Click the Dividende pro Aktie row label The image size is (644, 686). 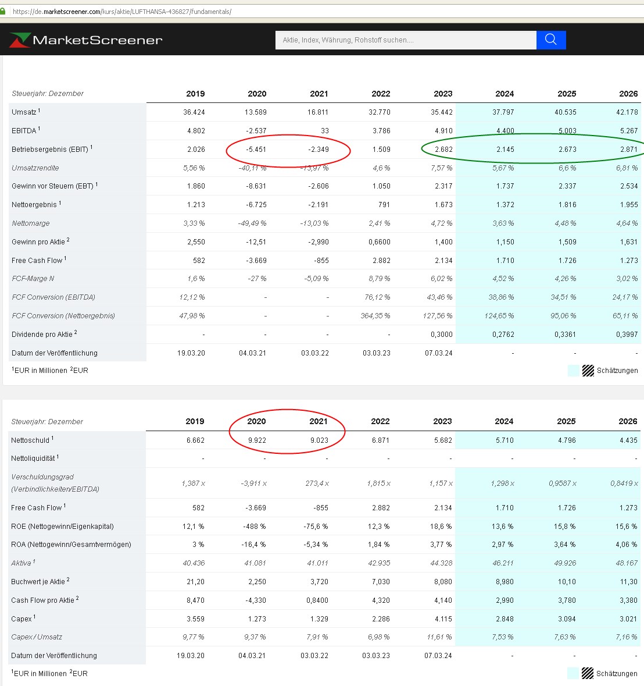(x=44, y=334)
